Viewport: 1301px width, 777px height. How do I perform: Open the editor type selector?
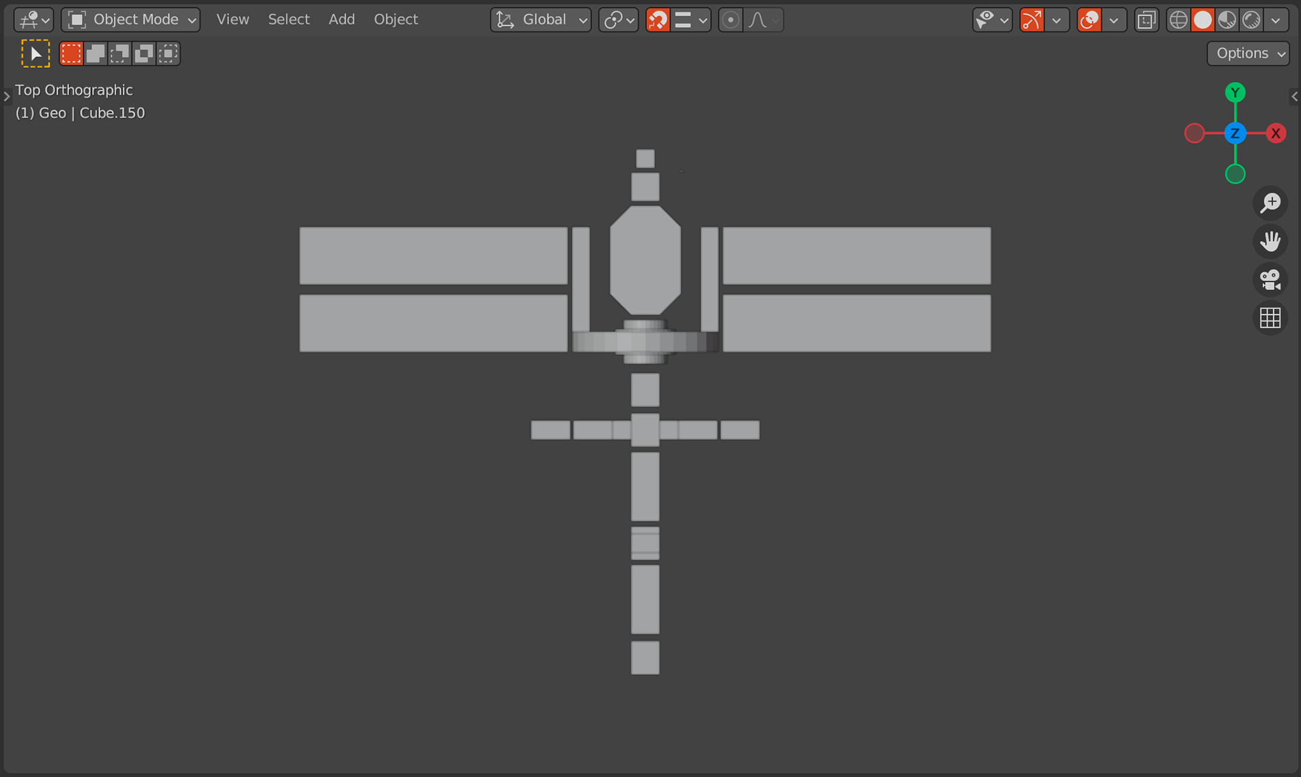pyautogui.click(x=33, y=20)
